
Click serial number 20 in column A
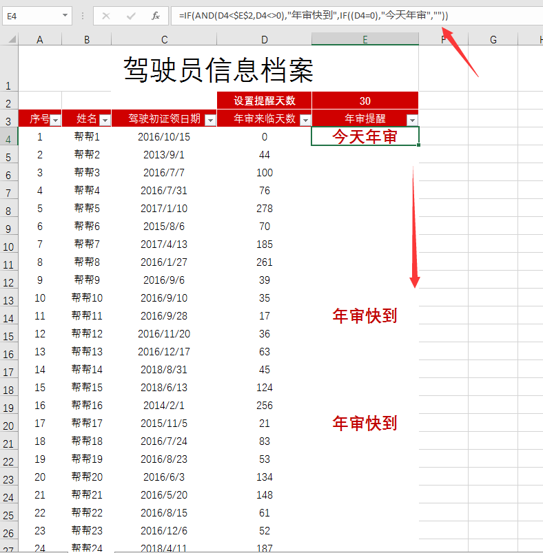click(40, 477)
